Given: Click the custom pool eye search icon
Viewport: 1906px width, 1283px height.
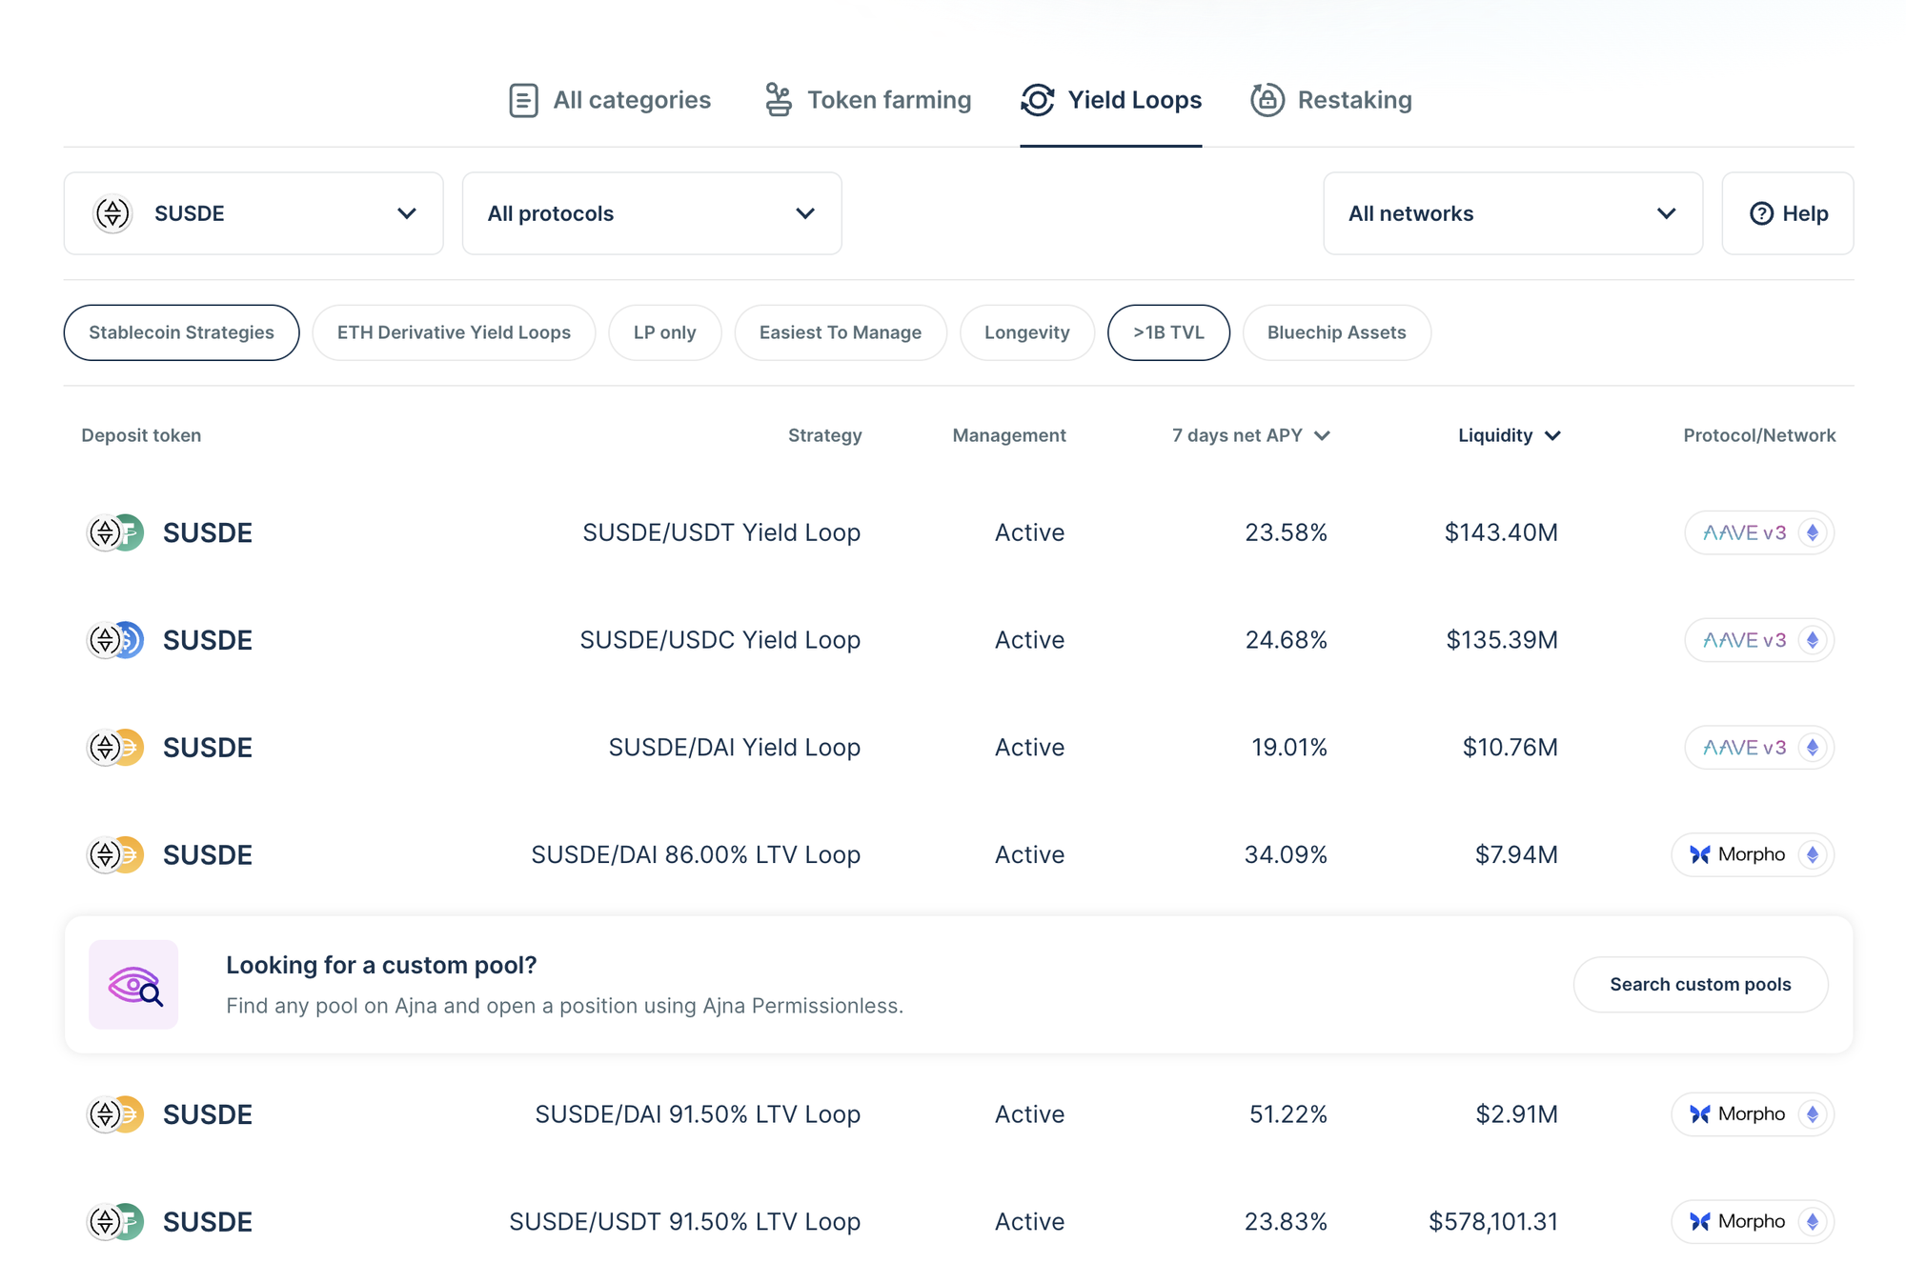Looking at the screenshot, I should point(133,985).
